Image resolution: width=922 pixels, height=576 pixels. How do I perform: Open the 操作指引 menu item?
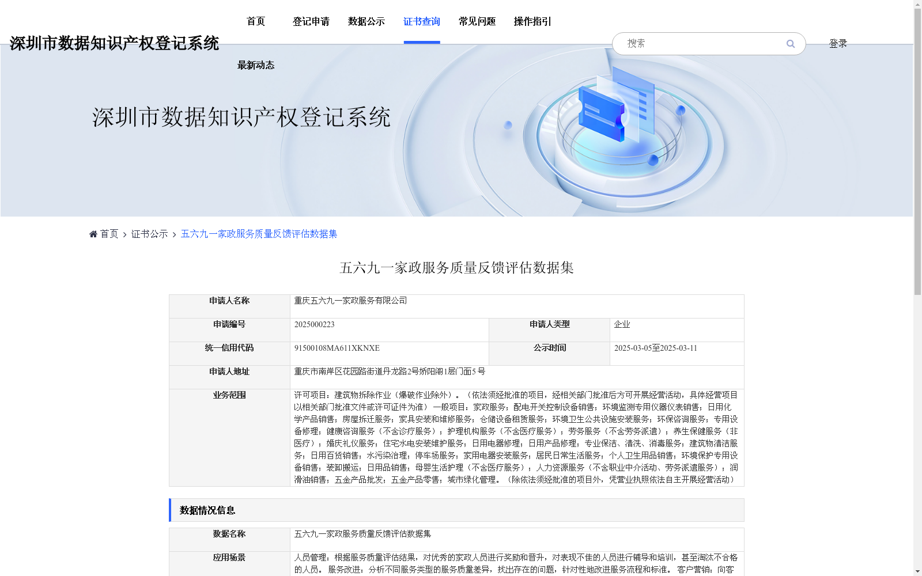(x=532, y=22)
